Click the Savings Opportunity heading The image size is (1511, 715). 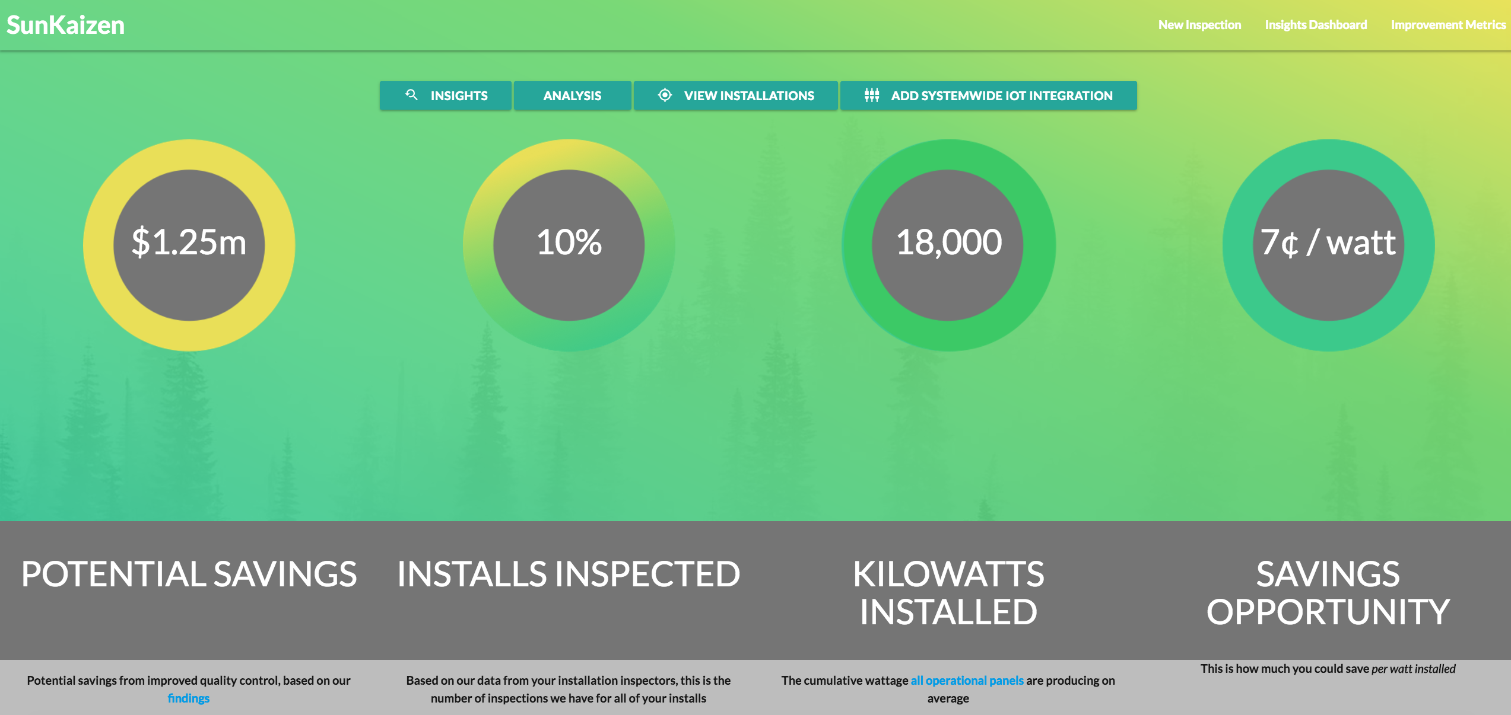[x=1328, y=593]
